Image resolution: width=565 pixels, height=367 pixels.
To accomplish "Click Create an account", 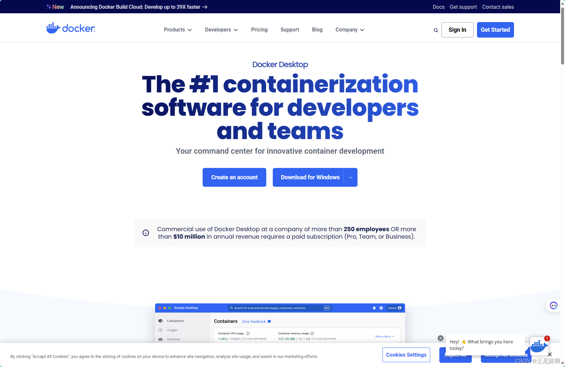I will click(x=234, y=177).
